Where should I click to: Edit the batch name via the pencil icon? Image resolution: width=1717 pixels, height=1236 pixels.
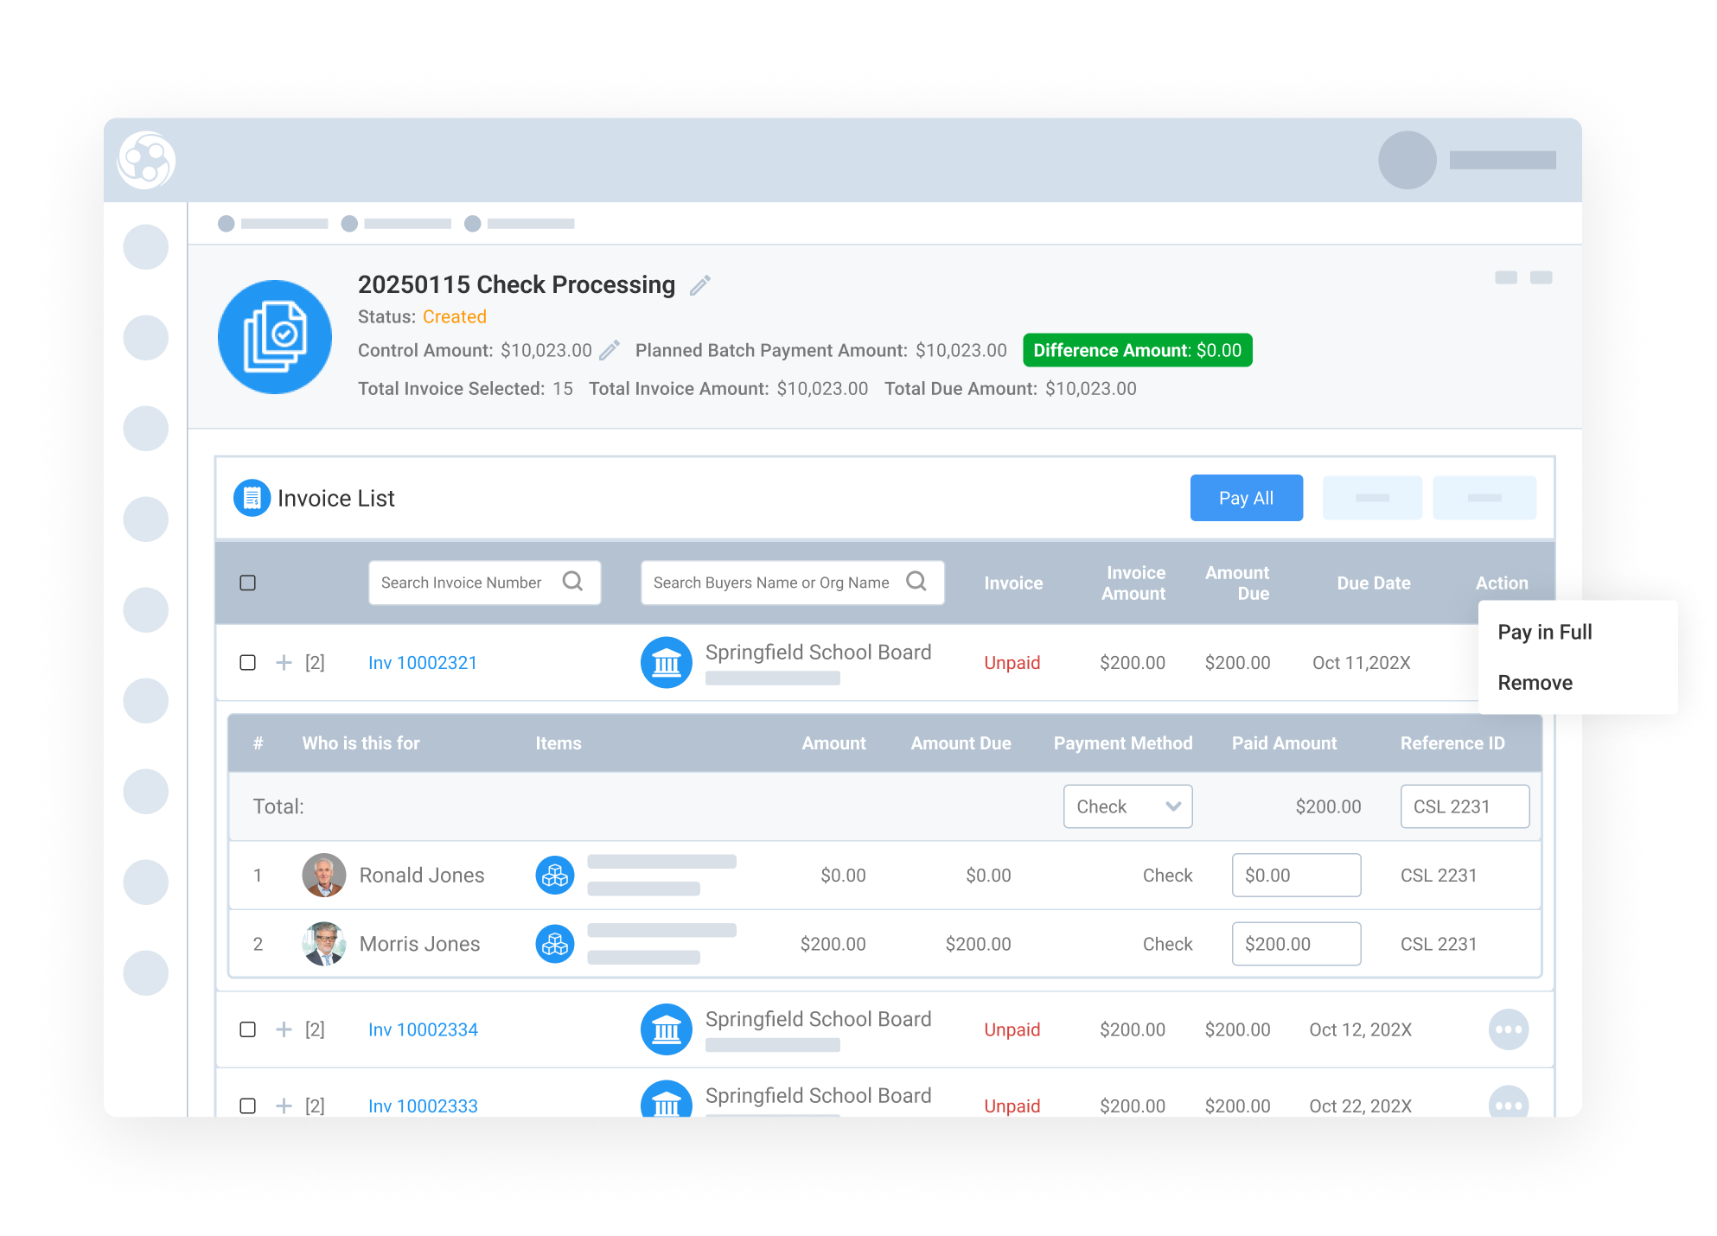700,284
